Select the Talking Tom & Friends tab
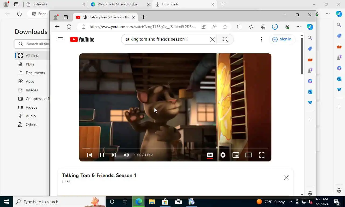The width and height of the screenshot is (345, 207). click(105, 17)
